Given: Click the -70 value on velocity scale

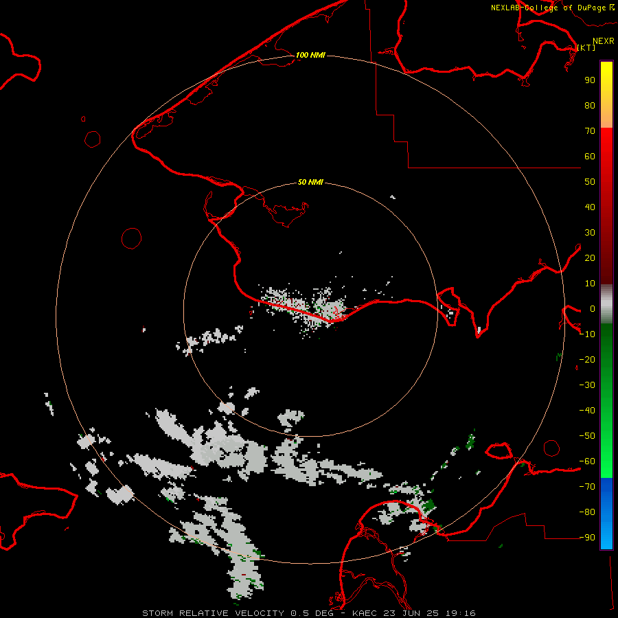Looking at the screenshot, I should click(x=587, y=486).
